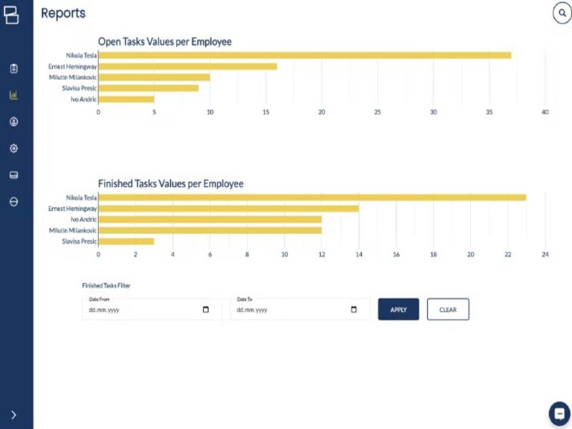Screen dimensions: 572x429
Task: Click the card-shaped sidebar icon
Action: [14, 175]
